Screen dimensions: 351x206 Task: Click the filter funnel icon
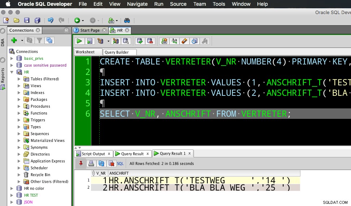click(x=39, y=40)
